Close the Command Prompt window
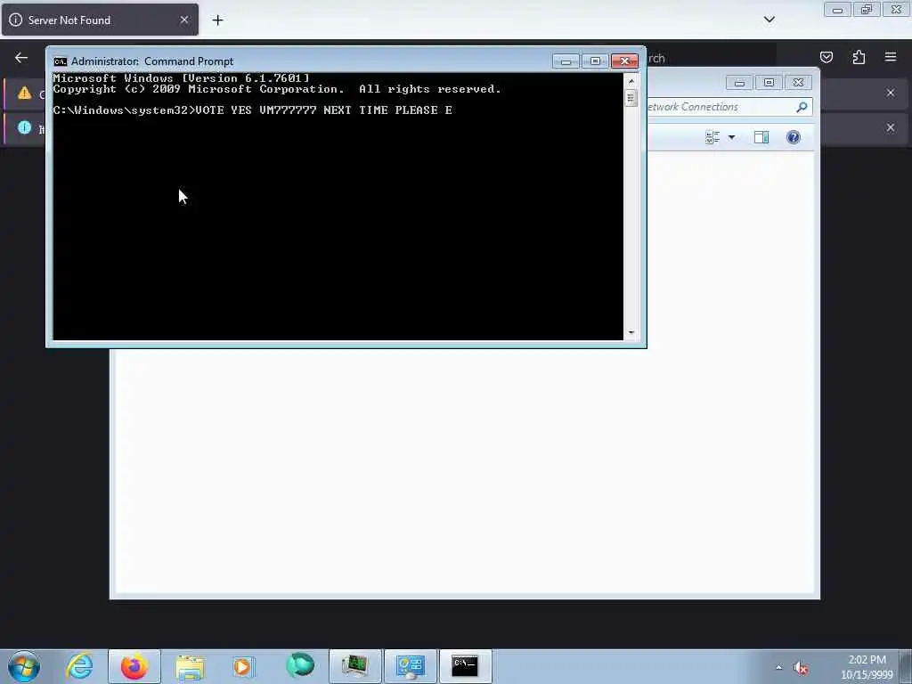The height and width of the screenshot is (684, 912). click(624, 61)
